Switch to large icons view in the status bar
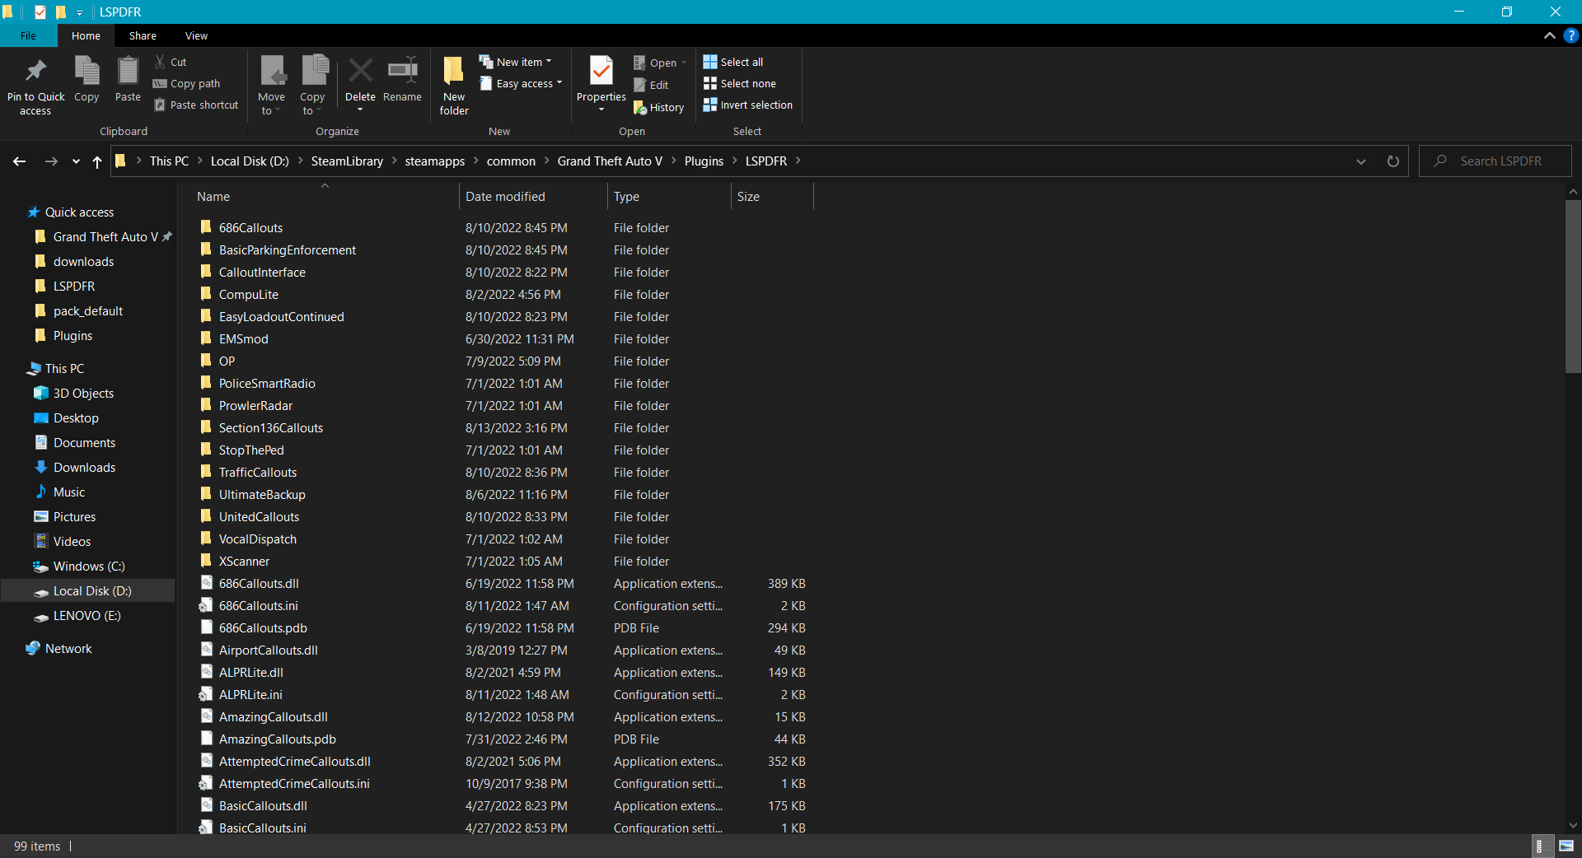 click(1566, 846)
